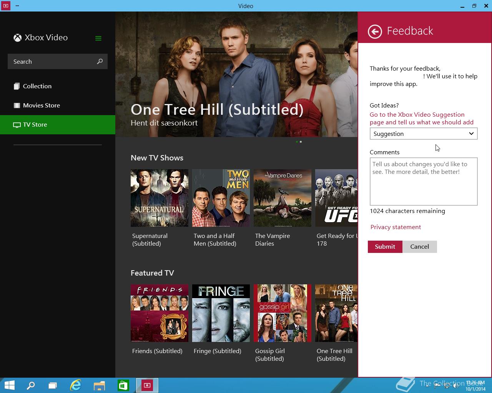This screenshot has width=492, height=393.
Task: Click the search magnifier icon
Action: coord(100,61)
